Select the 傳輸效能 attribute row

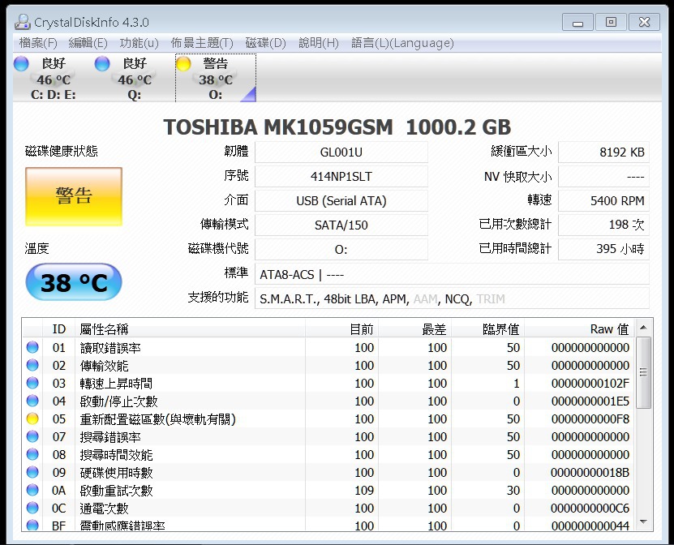click(x=328, y=365)
